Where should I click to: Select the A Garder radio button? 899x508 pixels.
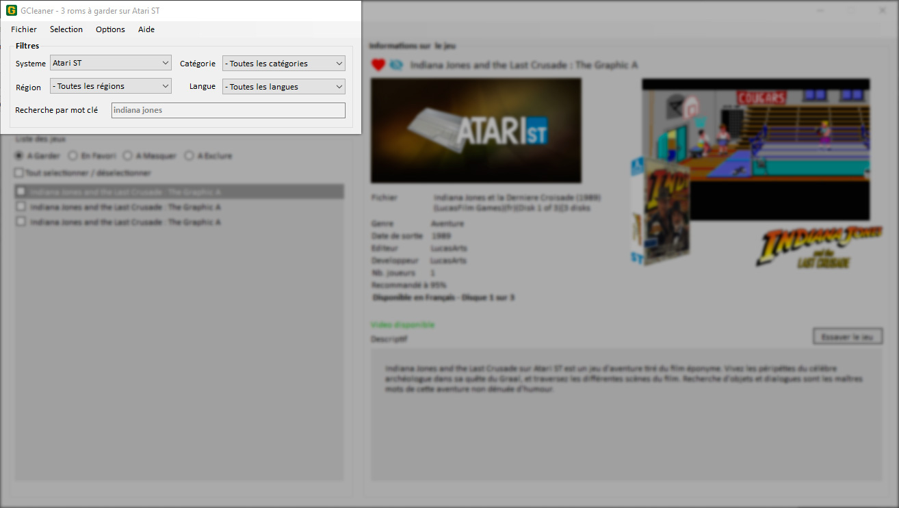(19, 156)
